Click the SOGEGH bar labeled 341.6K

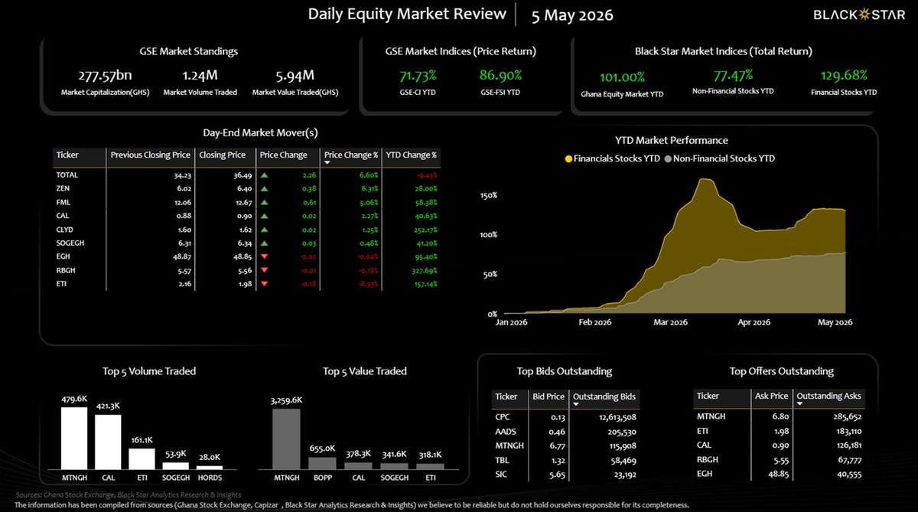[394, 465]
